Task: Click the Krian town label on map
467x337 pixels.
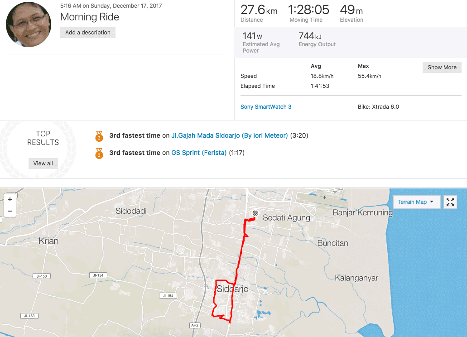Action: coord(48,241)
